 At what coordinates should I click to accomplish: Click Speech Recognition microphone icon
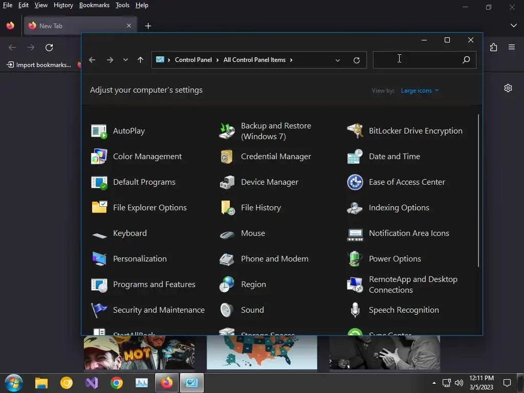tap(355, 310)
